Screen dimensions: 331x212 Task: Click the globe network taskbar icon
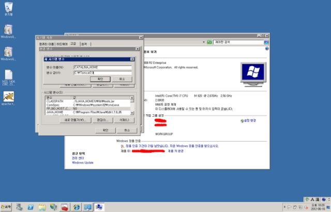coord(53,207)
